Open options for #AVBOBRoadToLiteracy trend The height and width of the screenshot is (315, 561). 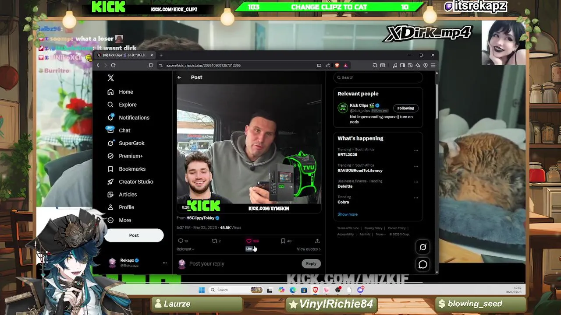tap(416, 166)
